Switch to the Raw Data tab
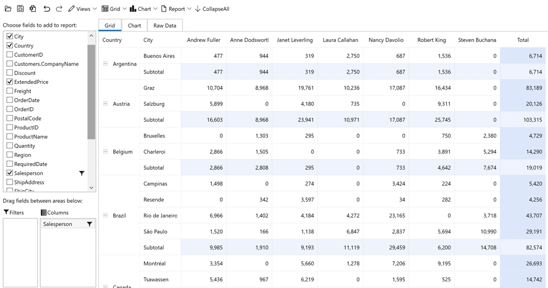This screenshot has height=288, width=548. pyautogui.click(x=164, y=26)
